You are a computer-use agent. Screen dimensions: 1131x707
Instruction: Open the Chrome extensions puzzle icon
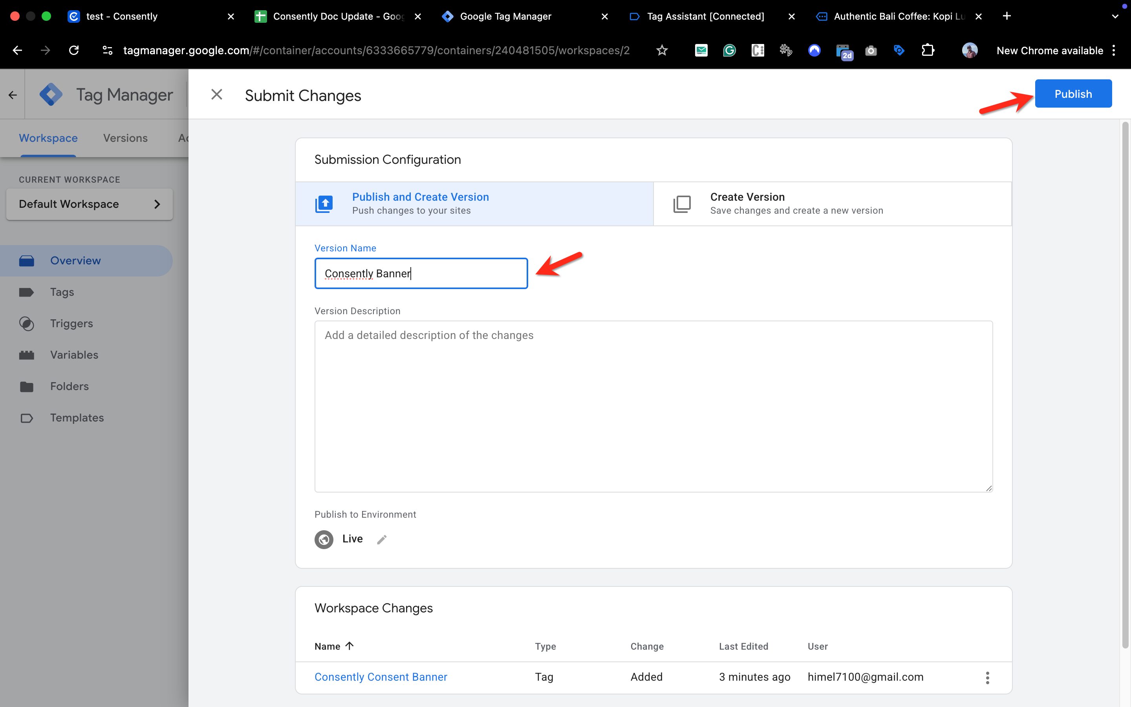point(928,51)
